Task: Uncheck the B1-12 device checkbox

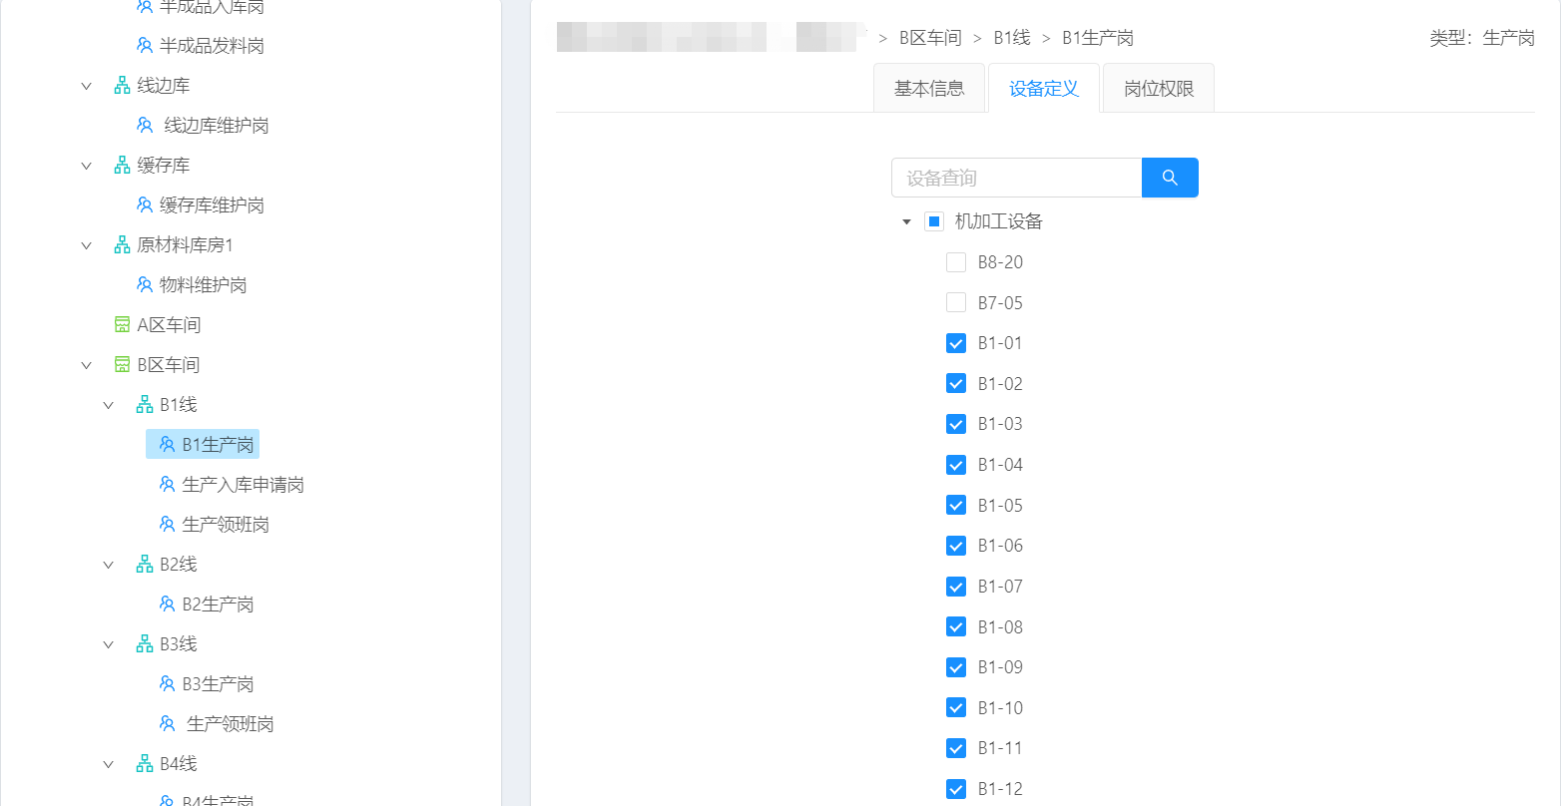Action: tap(956, 789)
